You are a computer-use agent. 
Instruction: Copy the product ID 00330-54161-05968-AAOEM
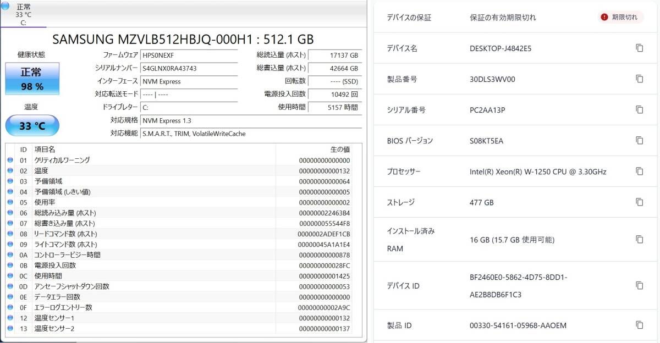[x=639, y=325]
